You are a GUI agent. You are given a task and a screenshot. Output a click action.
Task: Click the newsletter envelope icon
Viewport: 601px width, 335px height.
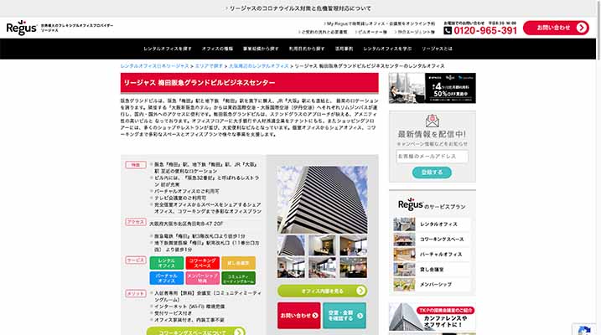coord(432,121)
